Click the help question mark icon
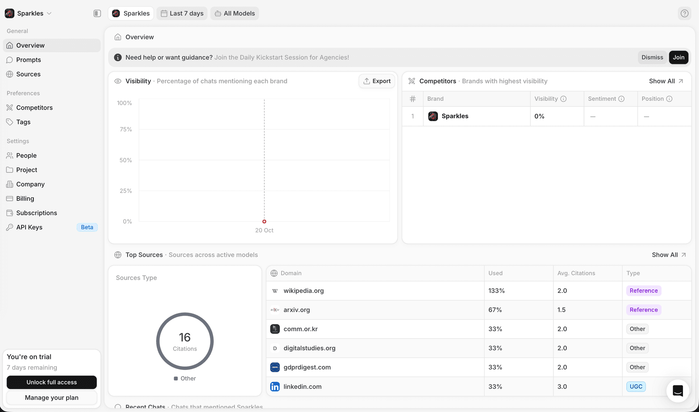The image size is (699, 412). point(684,13)
